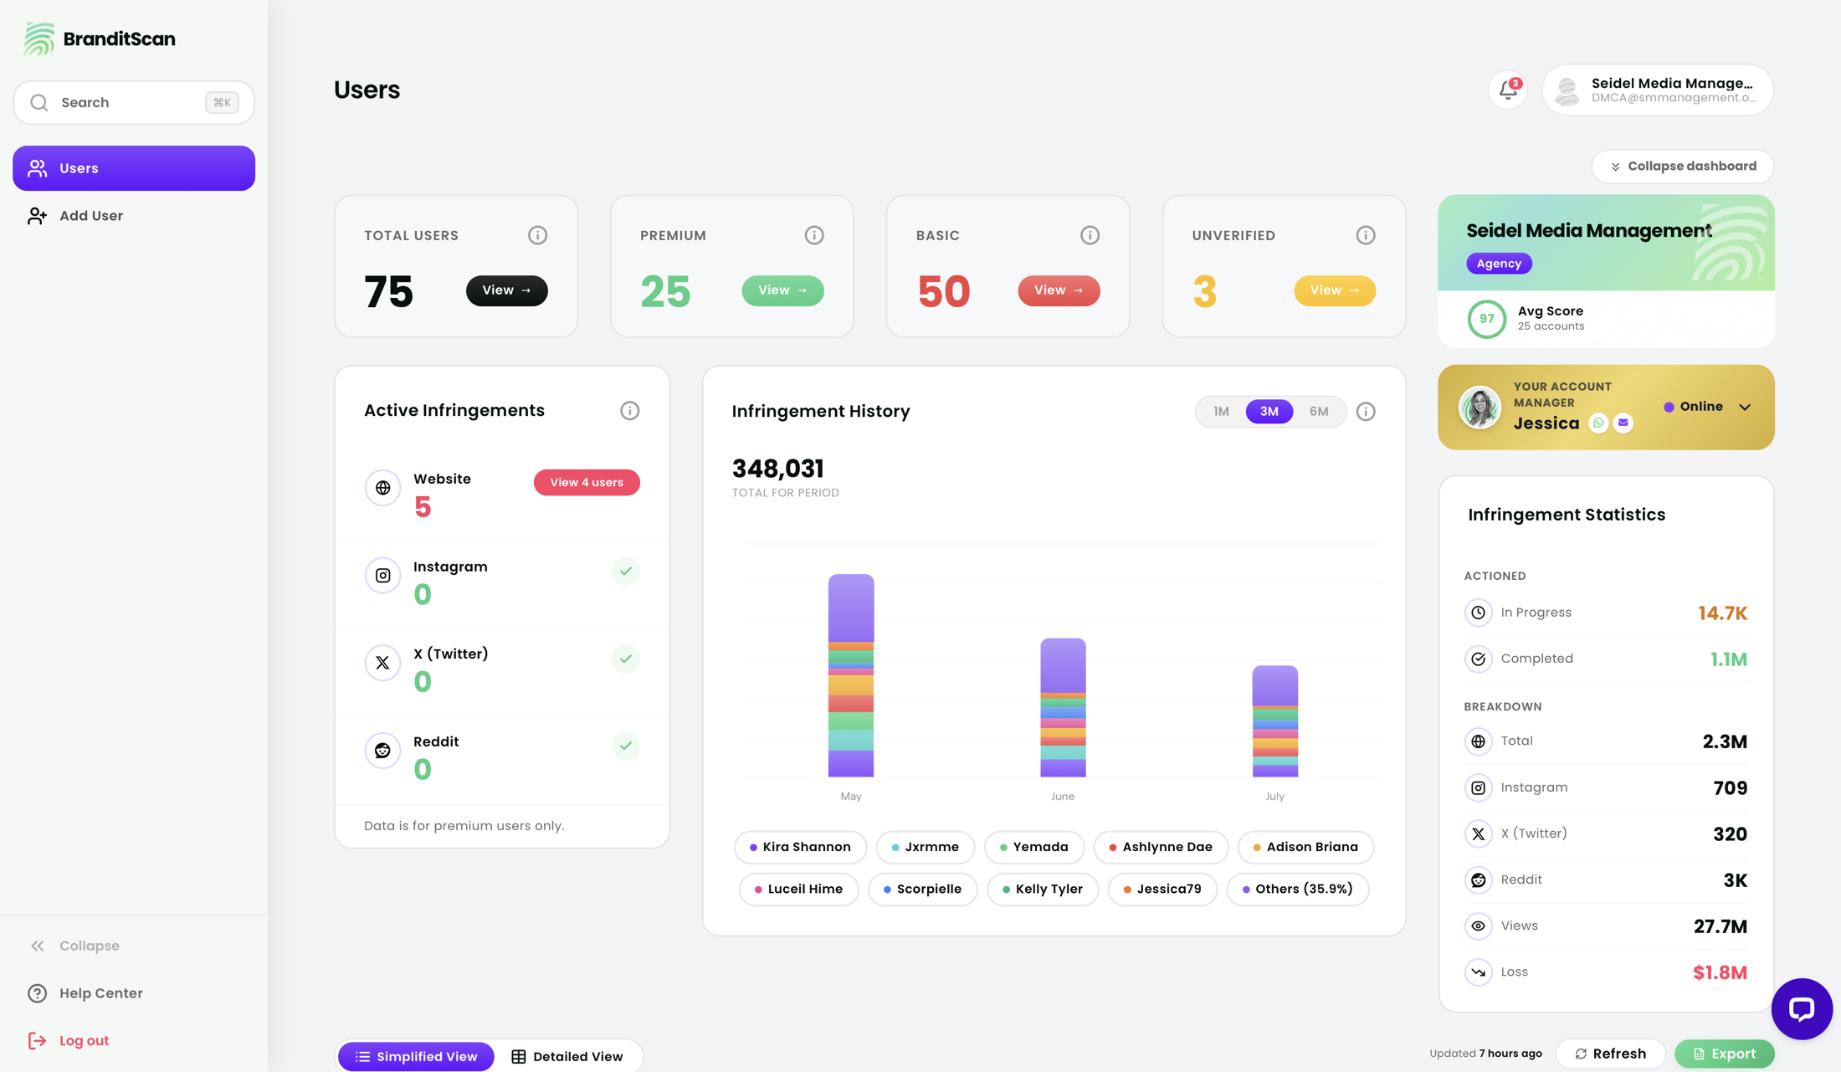Click the Reddit icon in Breakdown

click(1478, 880)
